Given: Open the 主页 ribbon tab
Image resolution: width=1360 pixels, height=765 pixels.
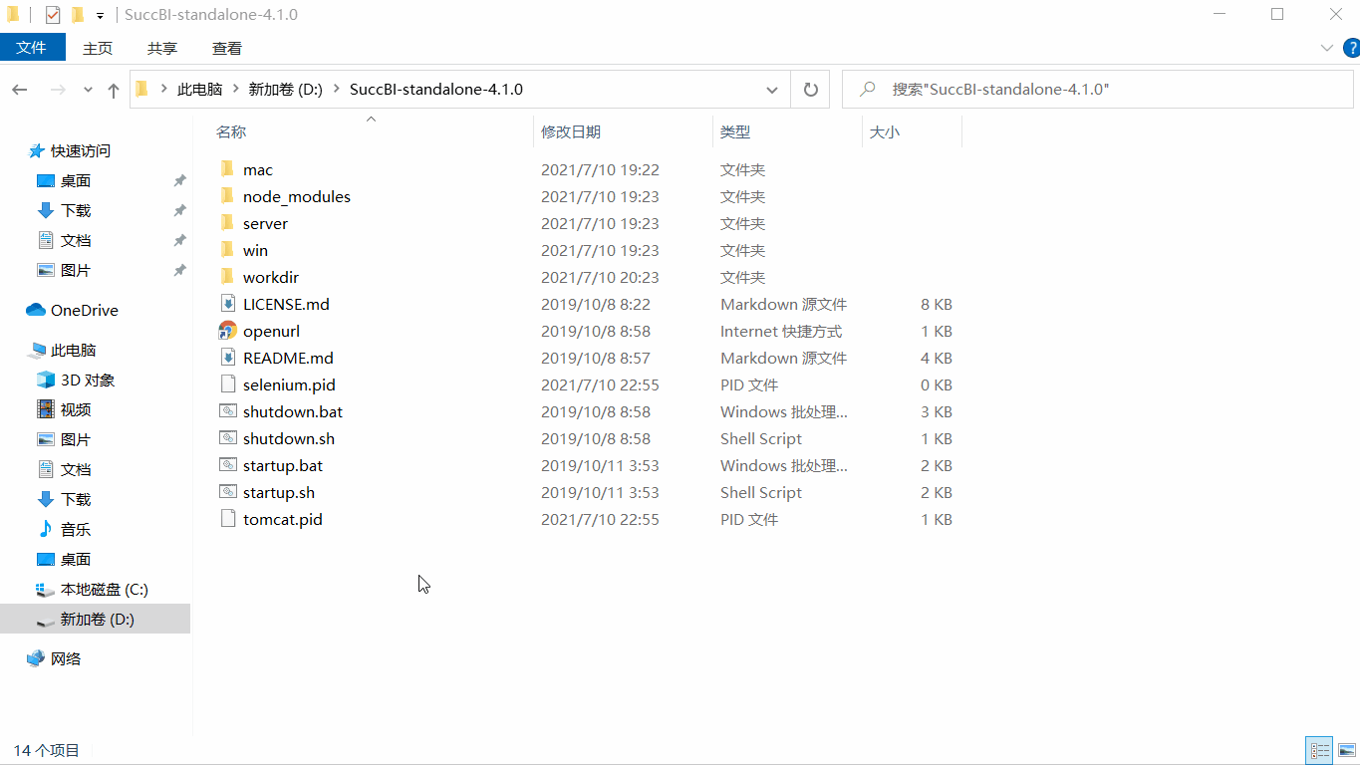Looking at the screenshot, I should tap(98, 48).
